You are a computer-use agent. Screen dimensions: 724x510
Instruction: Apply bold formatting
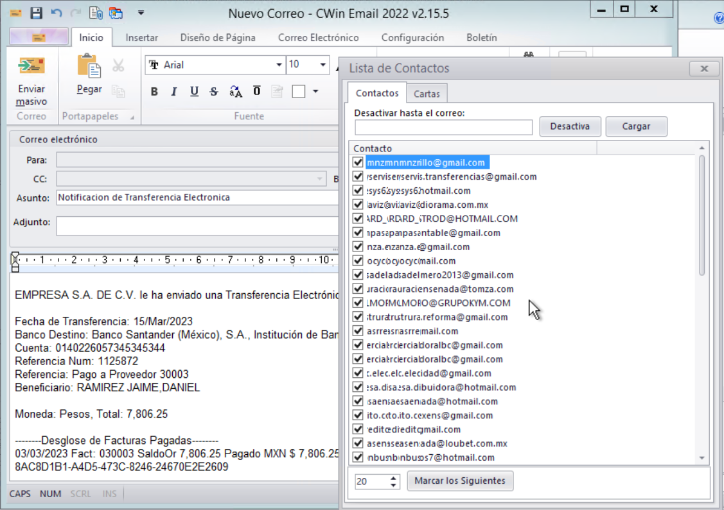coord(154,92)
